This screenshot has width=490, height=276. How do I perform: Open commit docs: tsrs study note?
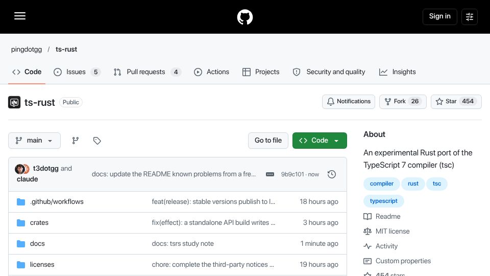[183, 244]
